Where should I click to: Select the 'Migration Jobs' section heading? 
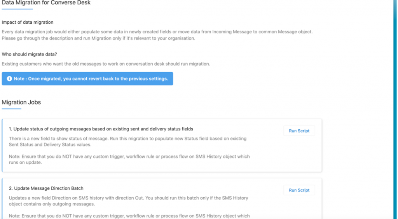pos(21,103)
